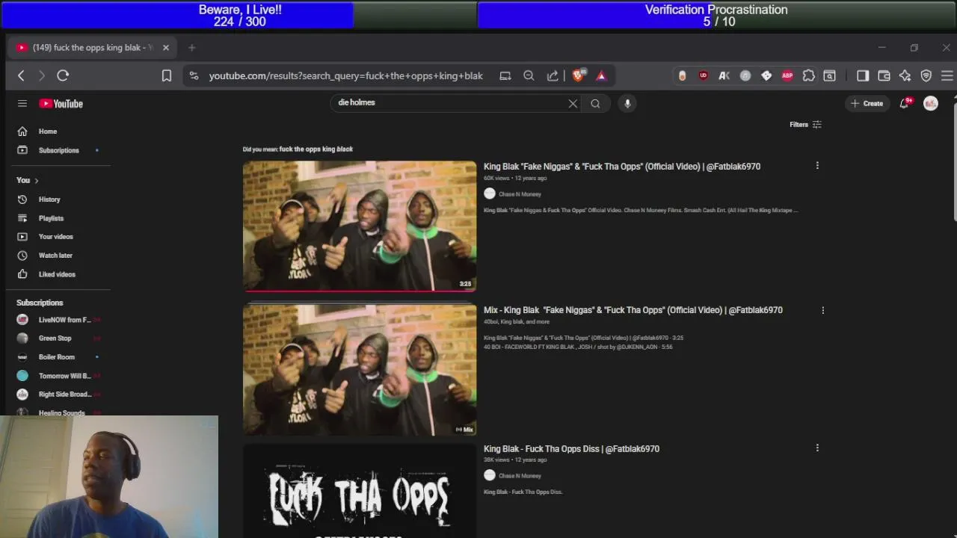The height and width of the screenshot is (538, 957).
Task: Open the Mix playlist thumbnail
Action: [360, 370]
